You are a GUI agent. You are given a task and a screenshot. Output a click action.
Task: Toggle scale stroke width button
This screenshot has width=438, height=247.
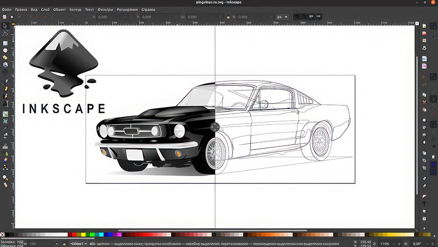click(x=297, y=17)
